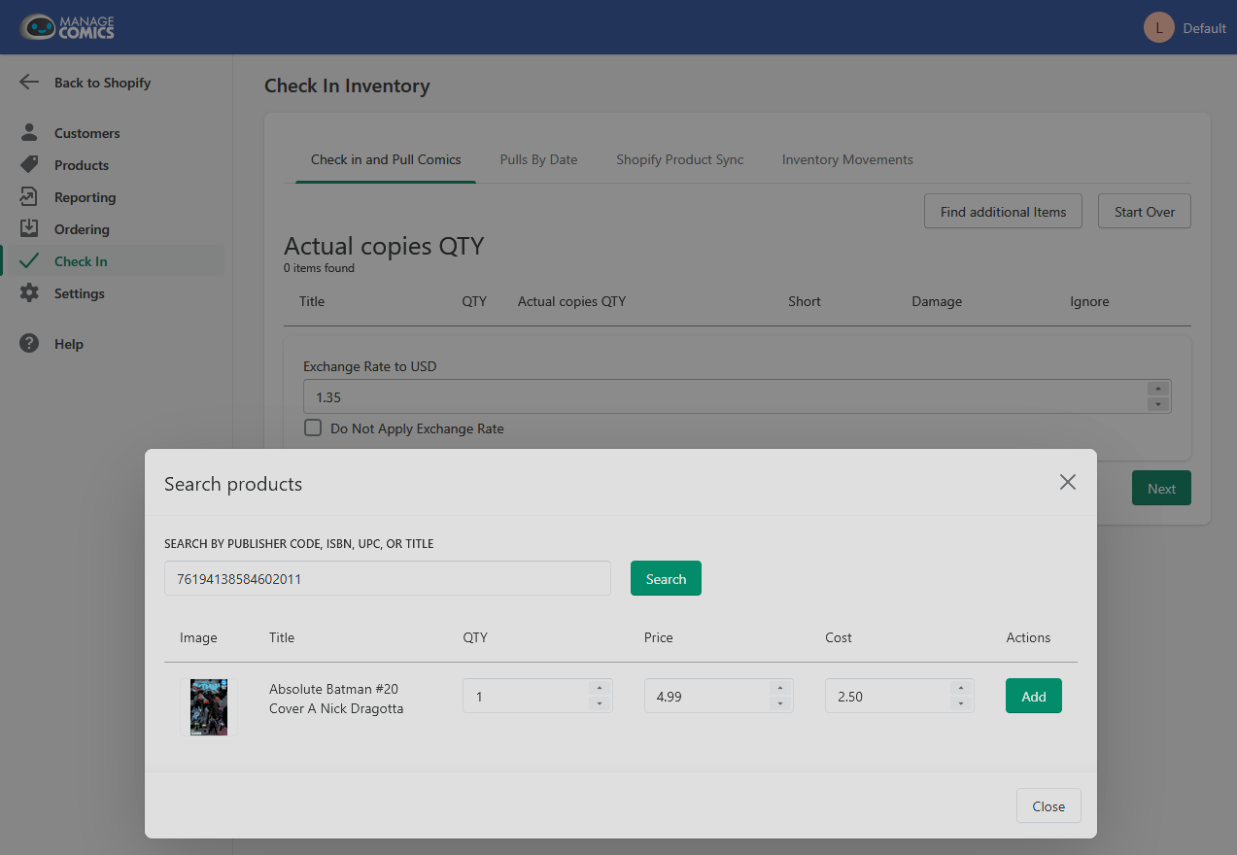
Task: Click the Cost input showing 2.50
Action: point(900,696)
